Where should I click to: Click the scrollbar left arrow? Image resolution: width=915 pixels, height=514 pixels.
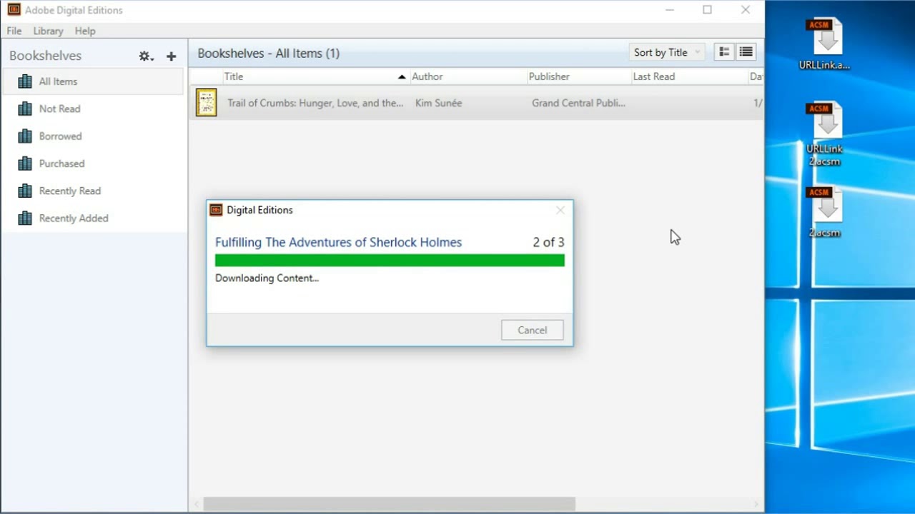coord(197,505)
